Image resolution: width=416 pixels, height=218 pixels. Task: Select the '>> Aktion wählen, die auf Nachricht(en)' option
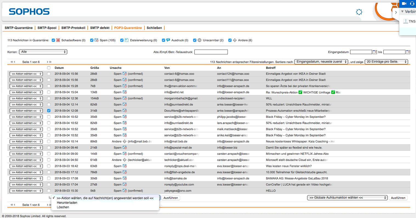(105, 198)
